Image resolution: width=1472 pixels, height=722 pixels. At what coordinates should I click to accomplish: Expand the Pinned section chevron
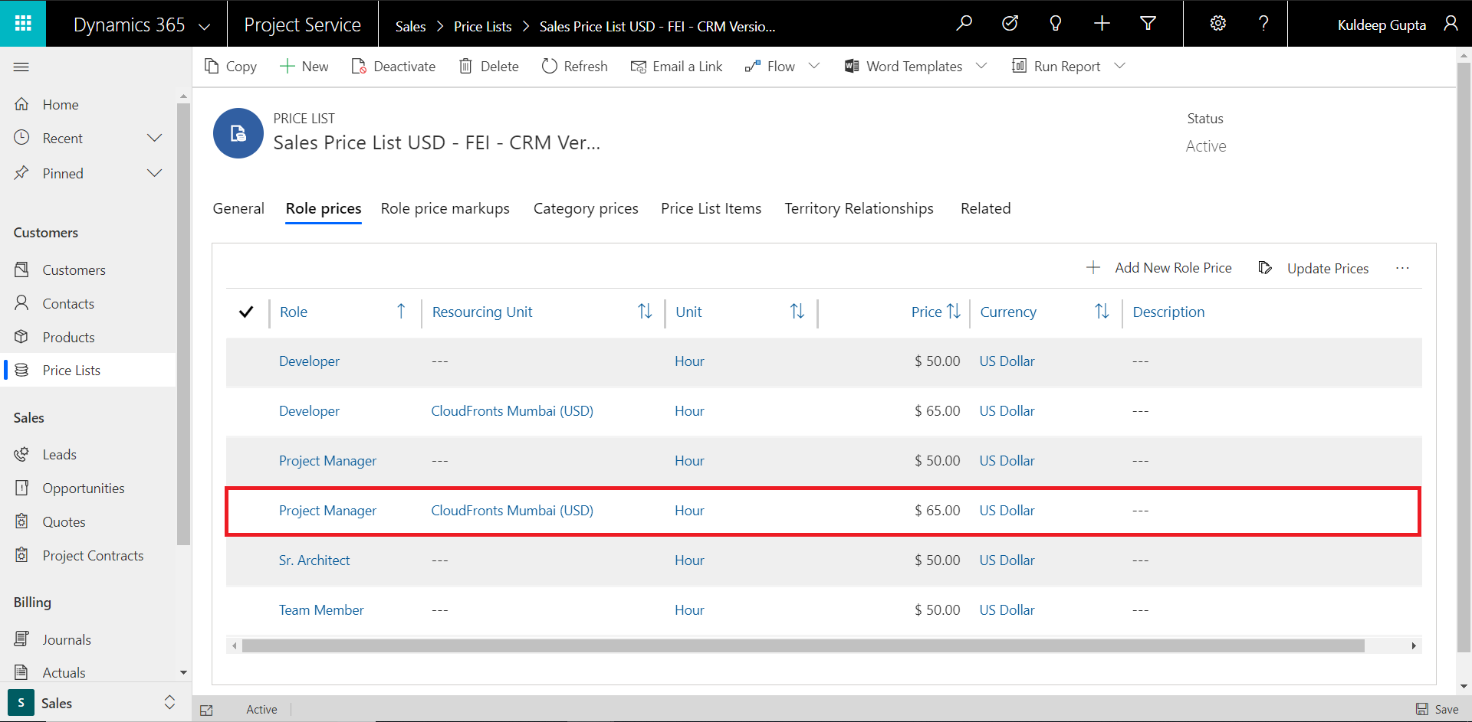(154, 173)
